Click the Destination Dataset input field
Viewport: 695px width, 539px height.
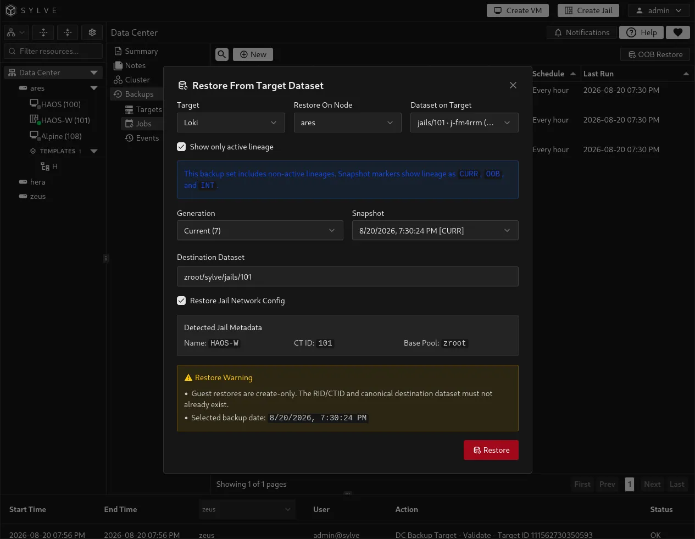(x=348, y=276)
